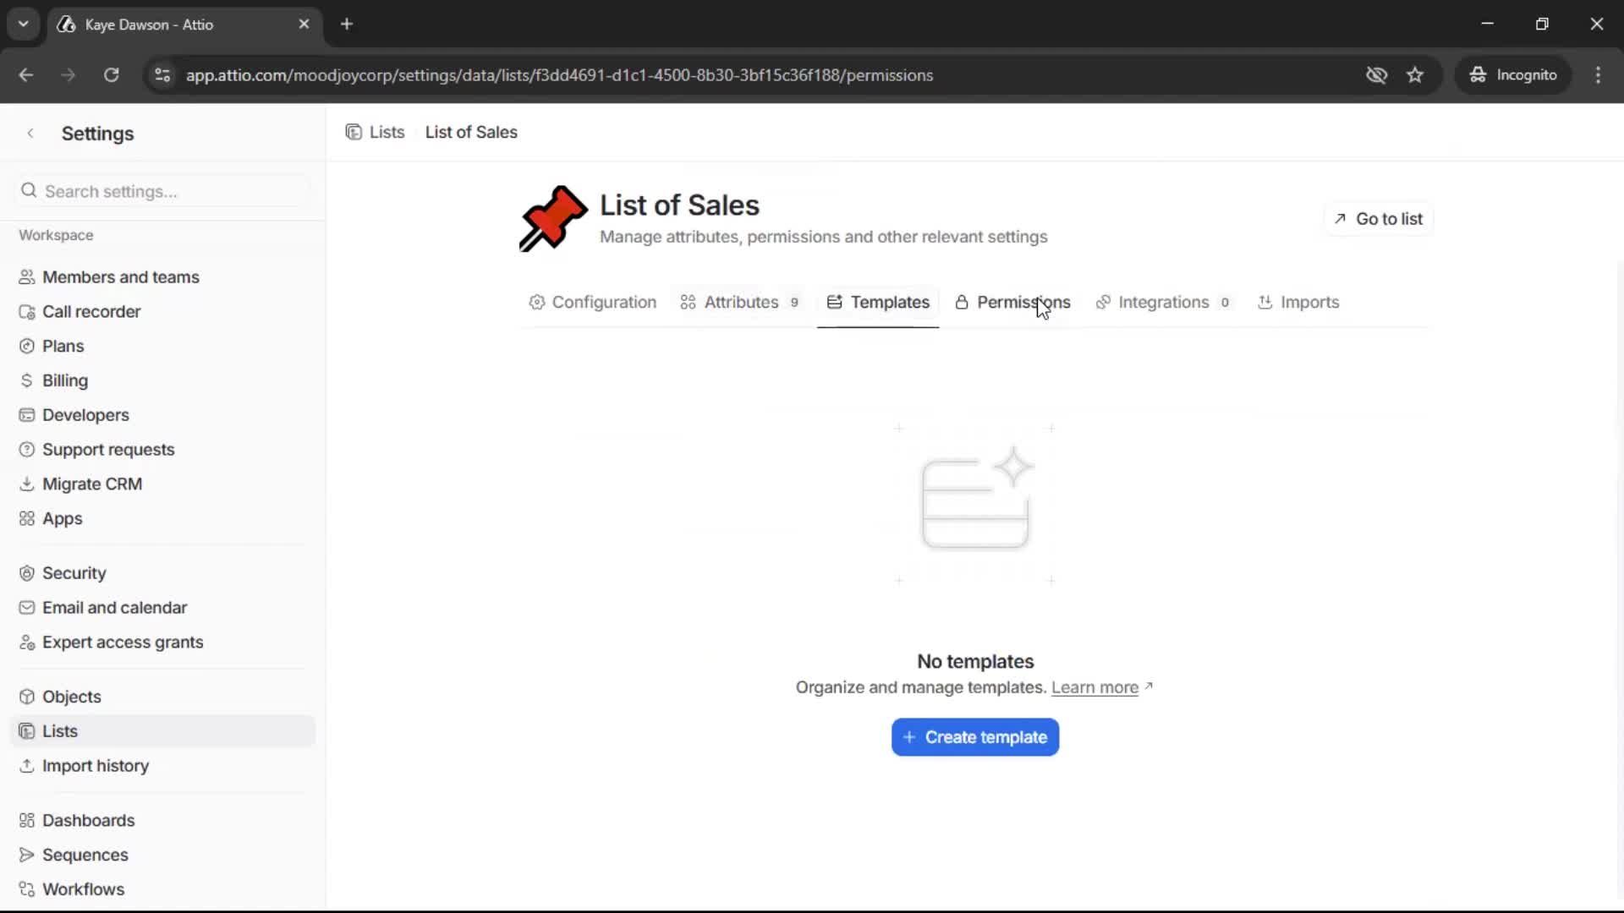
Task: Open Security settings
Action: [x=74, y=572]
